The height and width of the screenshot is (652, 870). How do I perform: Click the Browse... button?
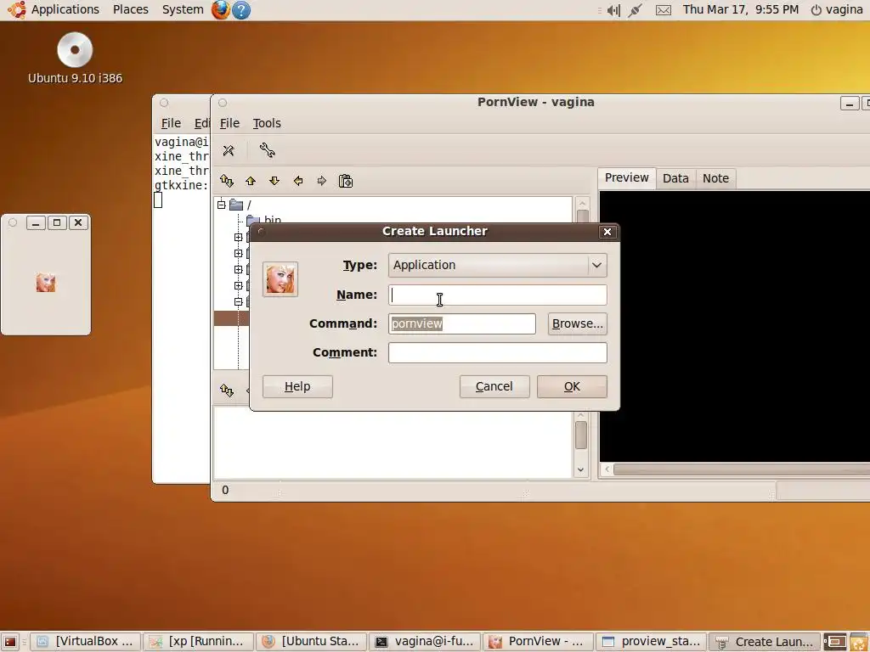pyautogui.click(x=578, y=323)
